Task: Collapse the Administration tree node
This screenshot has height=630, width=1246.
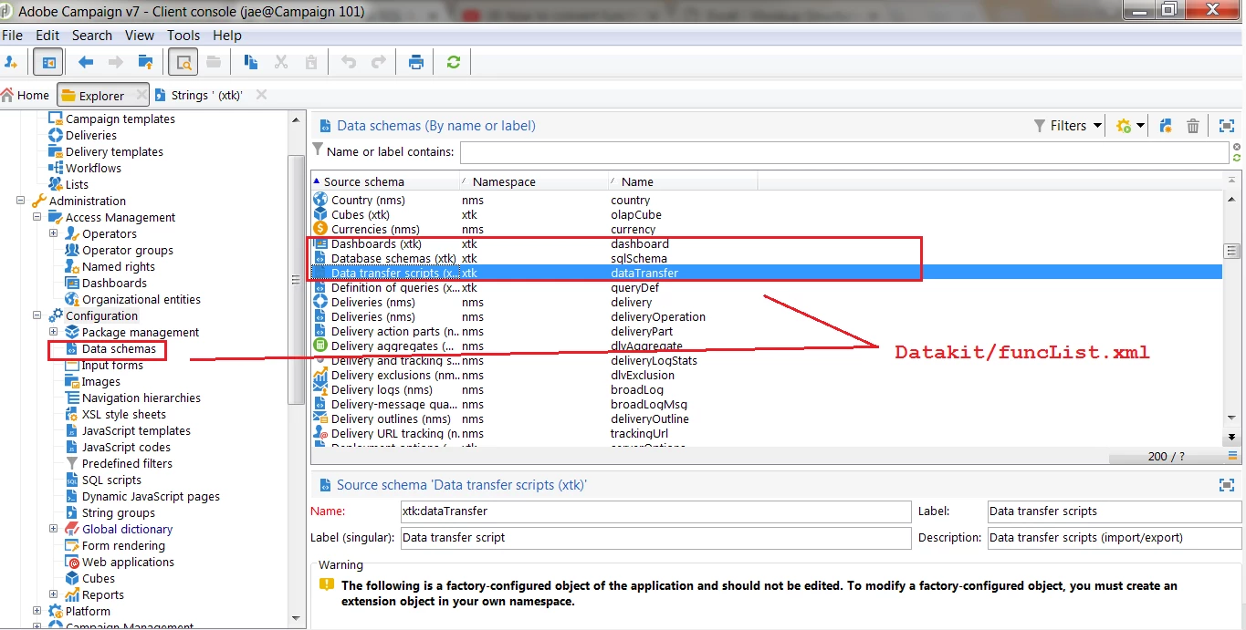Action: pos(21,201)
